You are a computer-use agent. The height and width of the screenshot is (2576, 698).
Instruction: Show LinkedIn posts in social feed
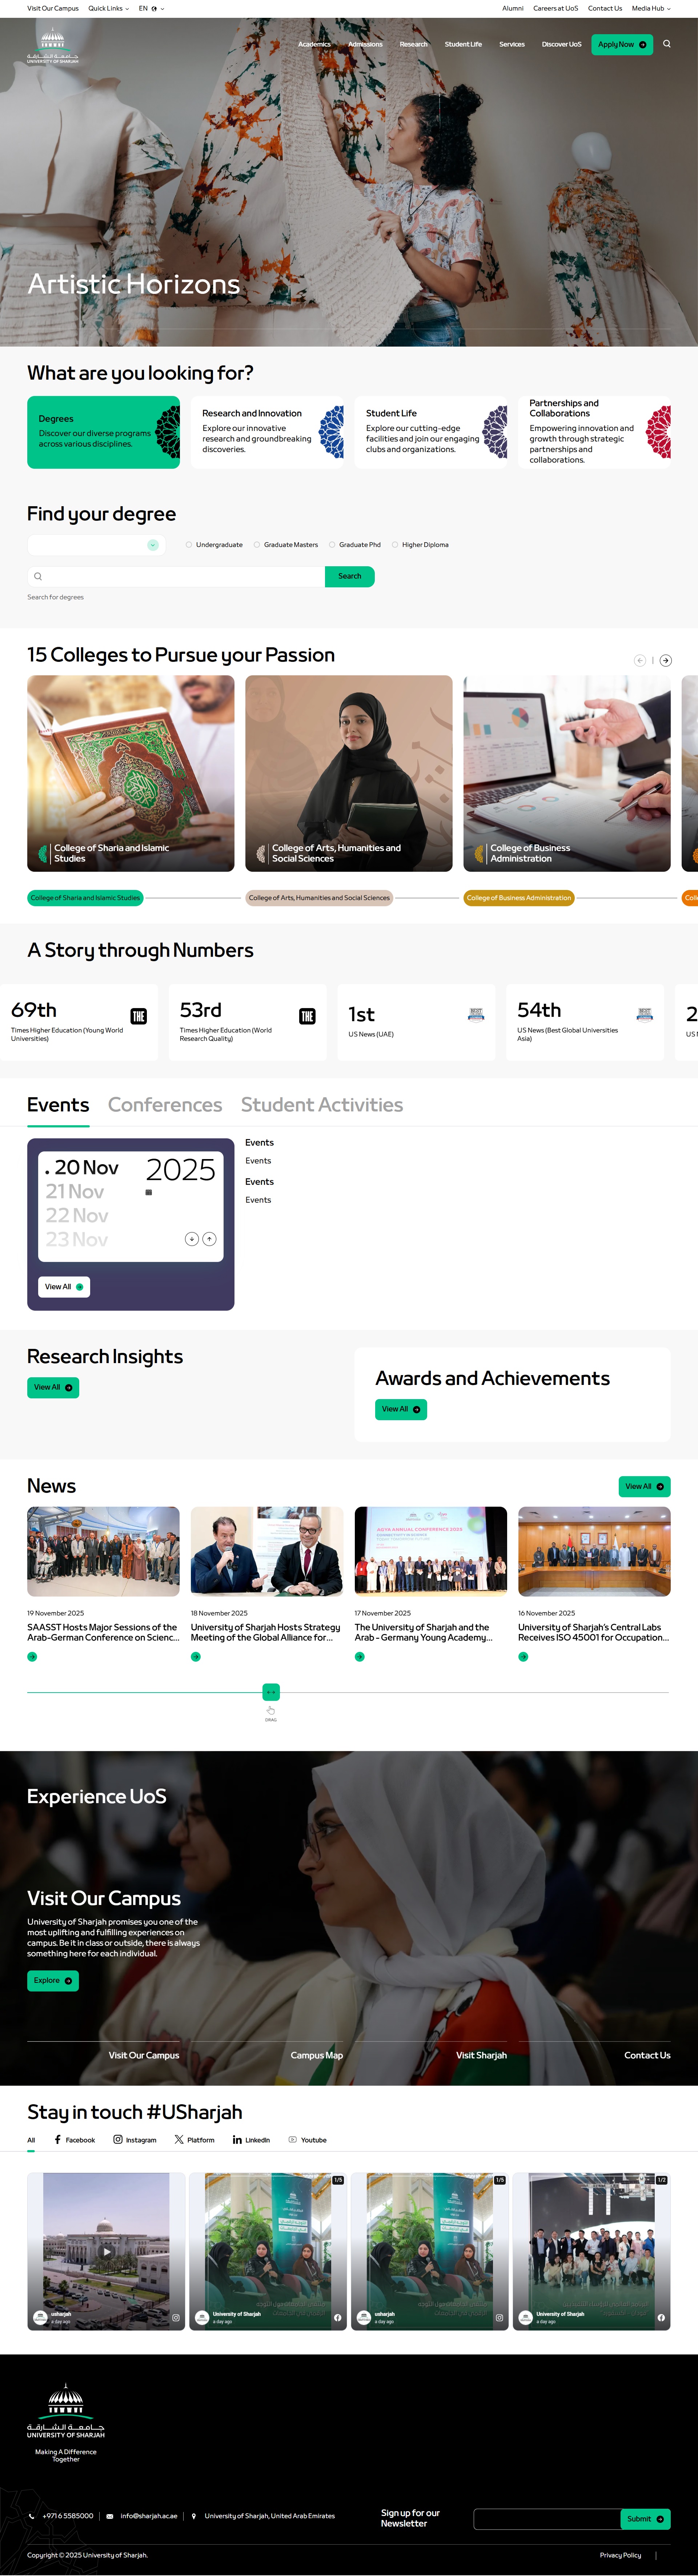point(251,2140)
